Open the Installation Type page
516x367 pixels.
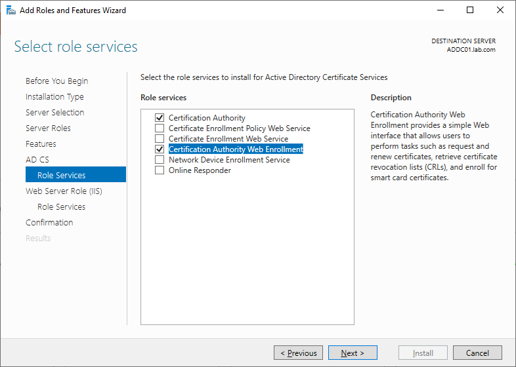[x=54, y=96]
